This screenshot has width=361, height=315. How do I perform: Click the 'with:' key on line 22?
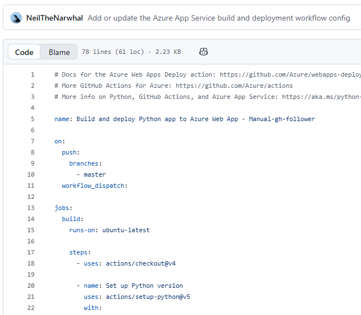pyautogui.click(x=92, y=308)
